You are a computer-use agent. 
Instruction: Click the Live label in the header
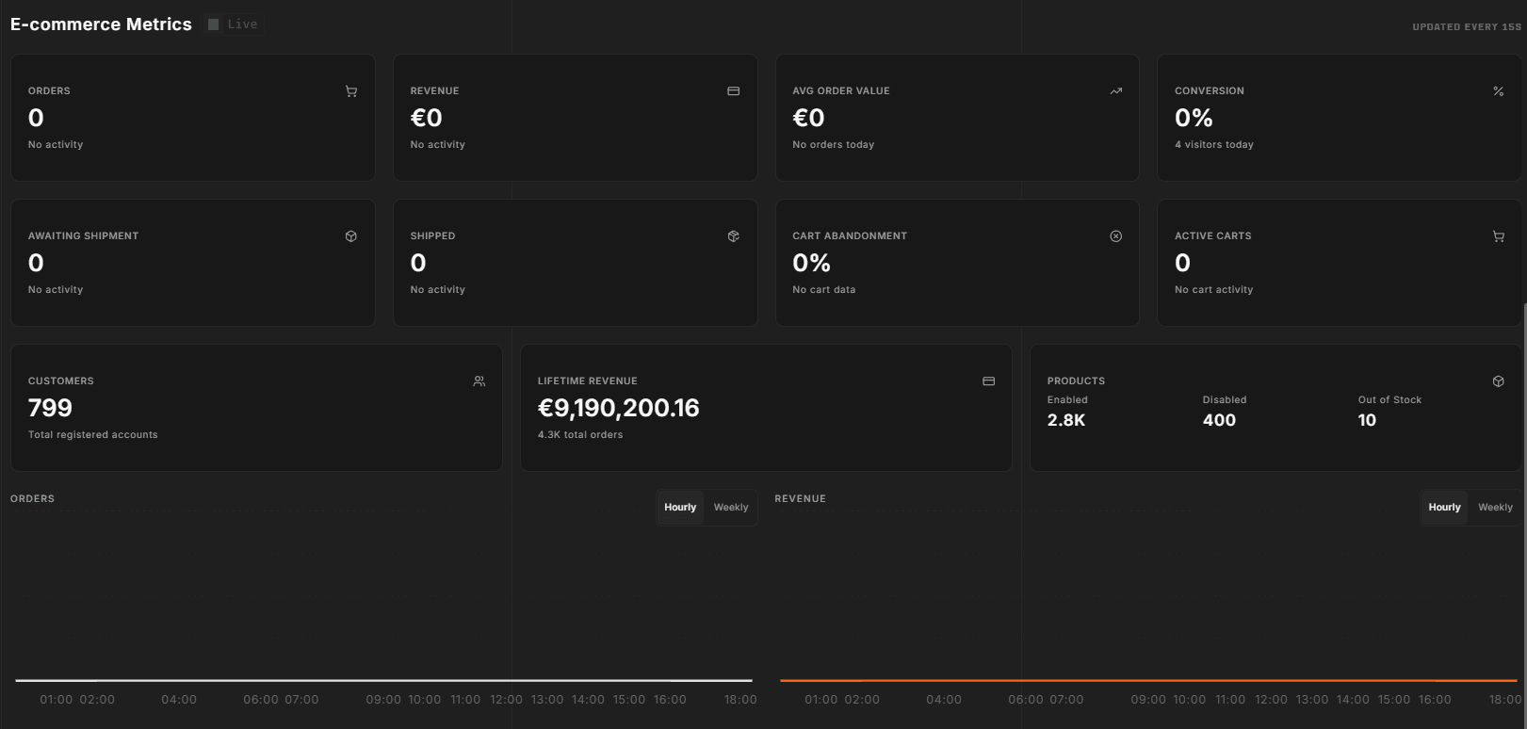[242, 24]
